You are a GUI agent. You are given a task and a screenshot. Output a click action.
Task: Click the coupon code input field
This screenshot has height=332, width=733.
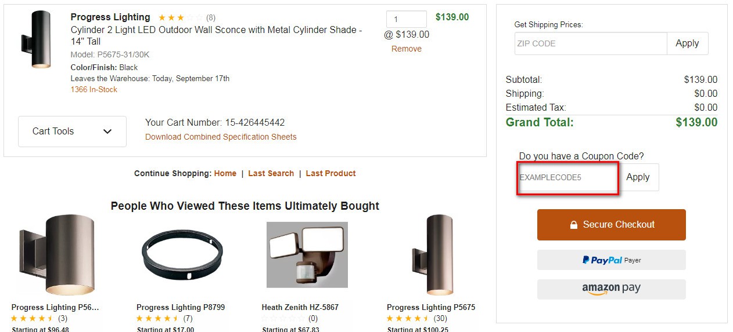567,178
